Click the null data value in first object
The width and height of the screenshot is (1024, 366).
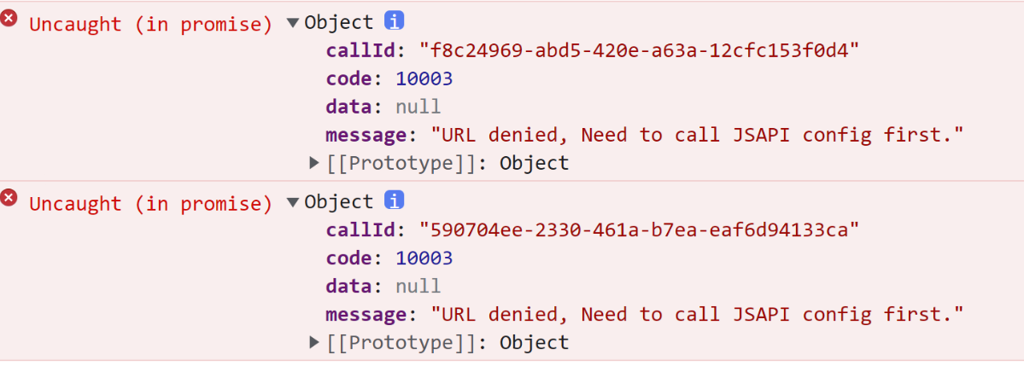click(x=418, y=107)
